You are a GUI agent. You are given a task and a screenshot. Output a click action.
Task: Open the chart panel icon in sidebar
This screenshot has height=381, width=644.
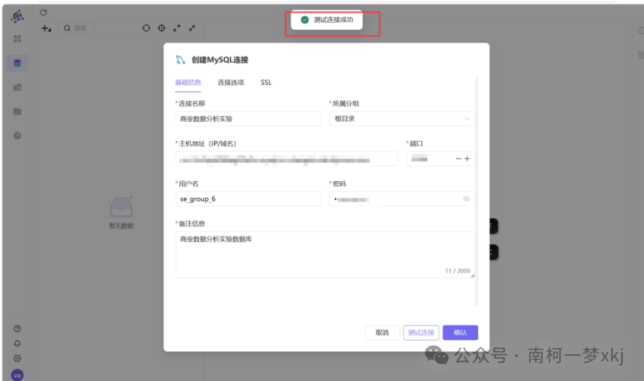coord(17,87)
